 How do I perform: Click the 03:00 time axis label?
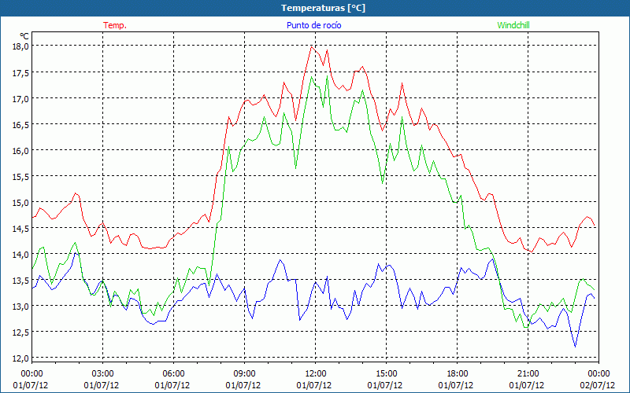pyautogui.click(x=103, y=373)
